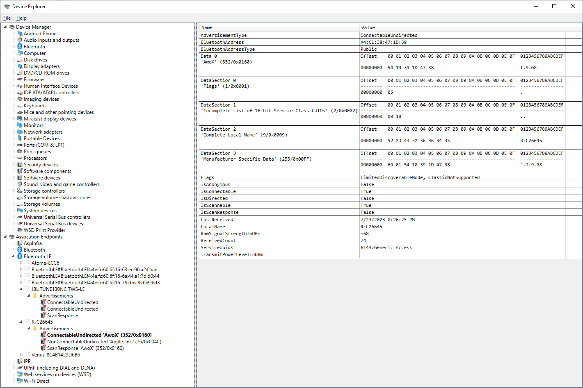Open the Help menu

(21, 18)
